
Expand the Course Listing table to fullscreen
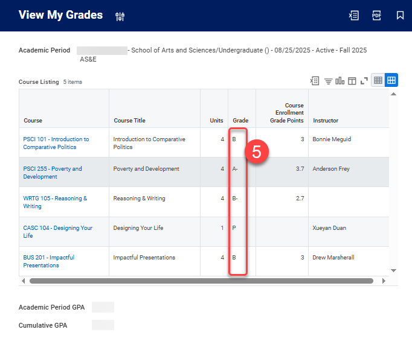point(364,81)
